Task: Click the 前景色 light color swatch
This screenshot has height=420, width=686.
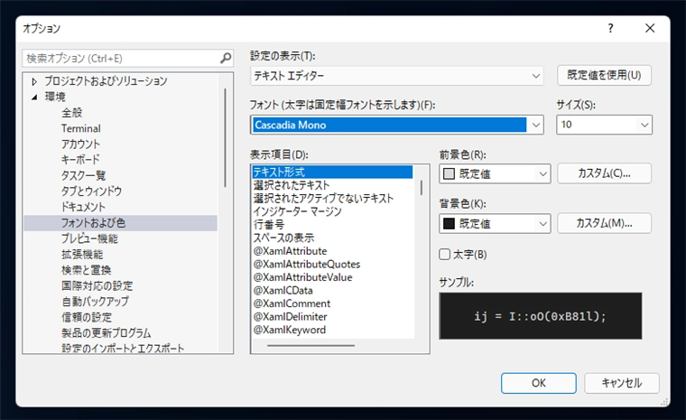Action: click(x=449, y=173)
